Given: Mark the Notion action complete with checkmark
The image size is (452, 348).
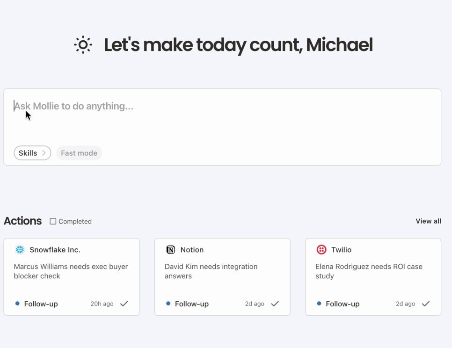Looking at the screenshot, I should coord(275,304).
